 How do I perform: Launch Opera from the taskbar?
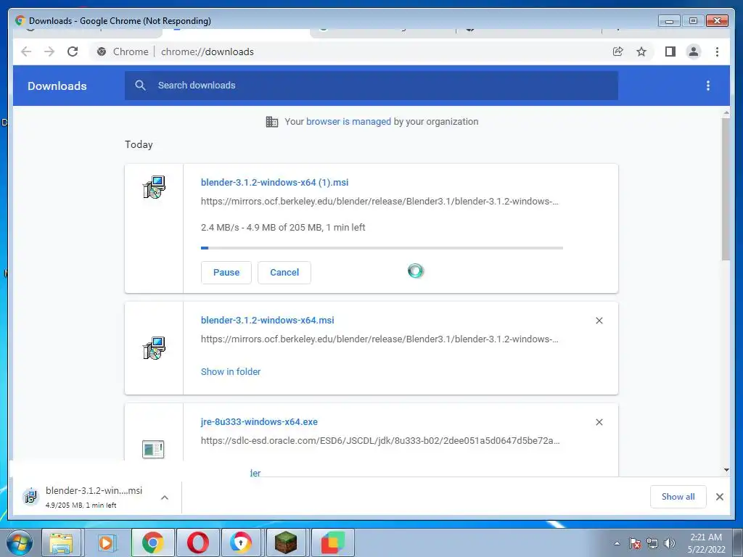198,542
